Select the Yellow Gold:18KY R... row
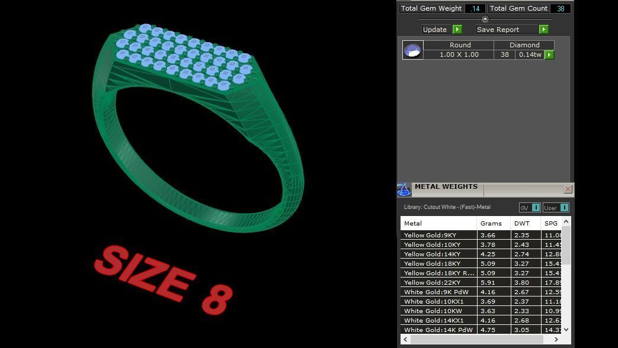 [481, 273]
